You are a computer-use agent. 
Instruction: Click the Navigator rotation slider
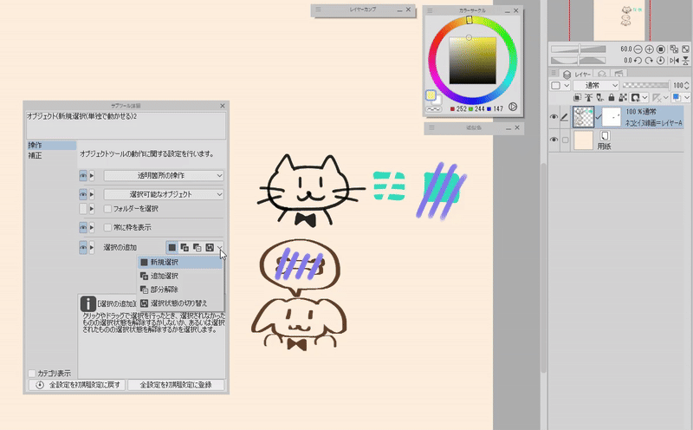pos(579,61)
